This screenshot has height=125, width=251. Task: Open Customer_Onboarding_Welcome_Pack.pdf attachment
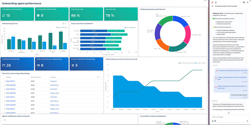228,71
